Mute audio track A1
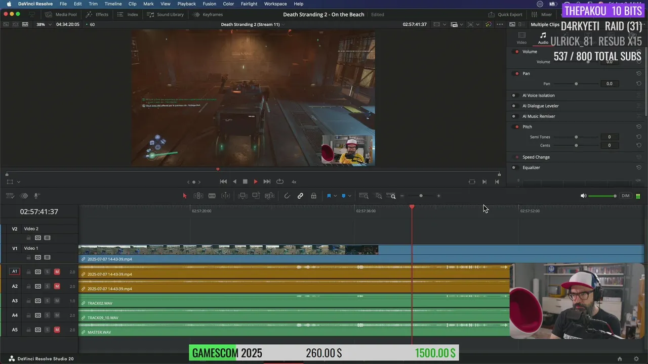 click(57, 271)
